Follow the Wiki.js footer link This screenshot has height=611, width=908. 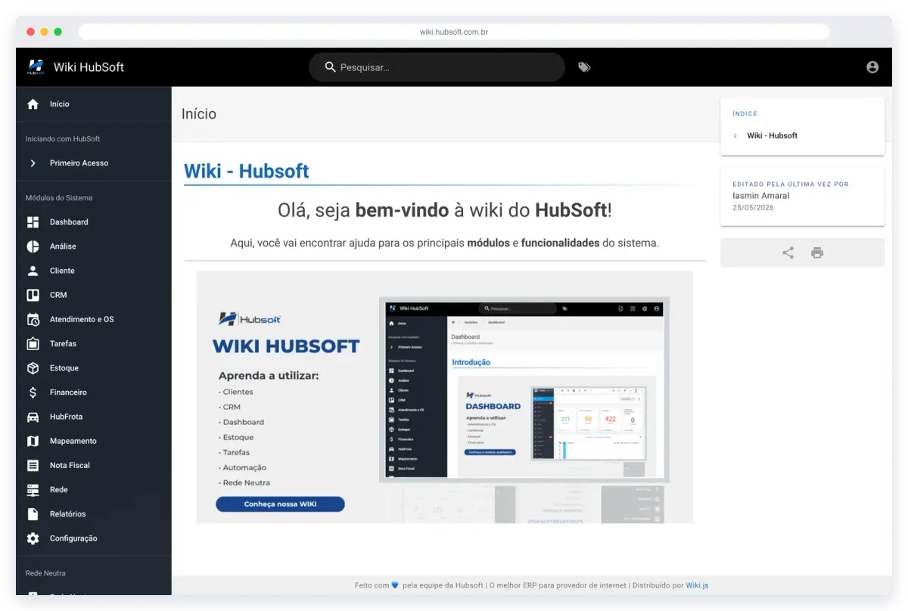[697, 585]
